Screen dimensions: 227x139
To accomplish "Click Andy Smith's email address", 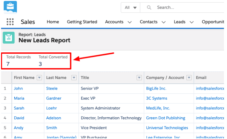I will (x=210, y=128).
